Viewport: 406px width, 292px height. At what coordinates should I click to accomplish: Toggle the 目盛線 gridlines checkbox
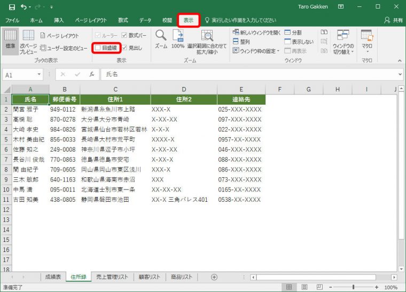(98, 48)
